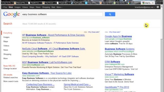Open Business Software Systems ad

(x=120, y=49)
